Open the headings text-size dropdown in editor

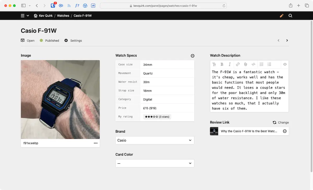coord(214,64)
